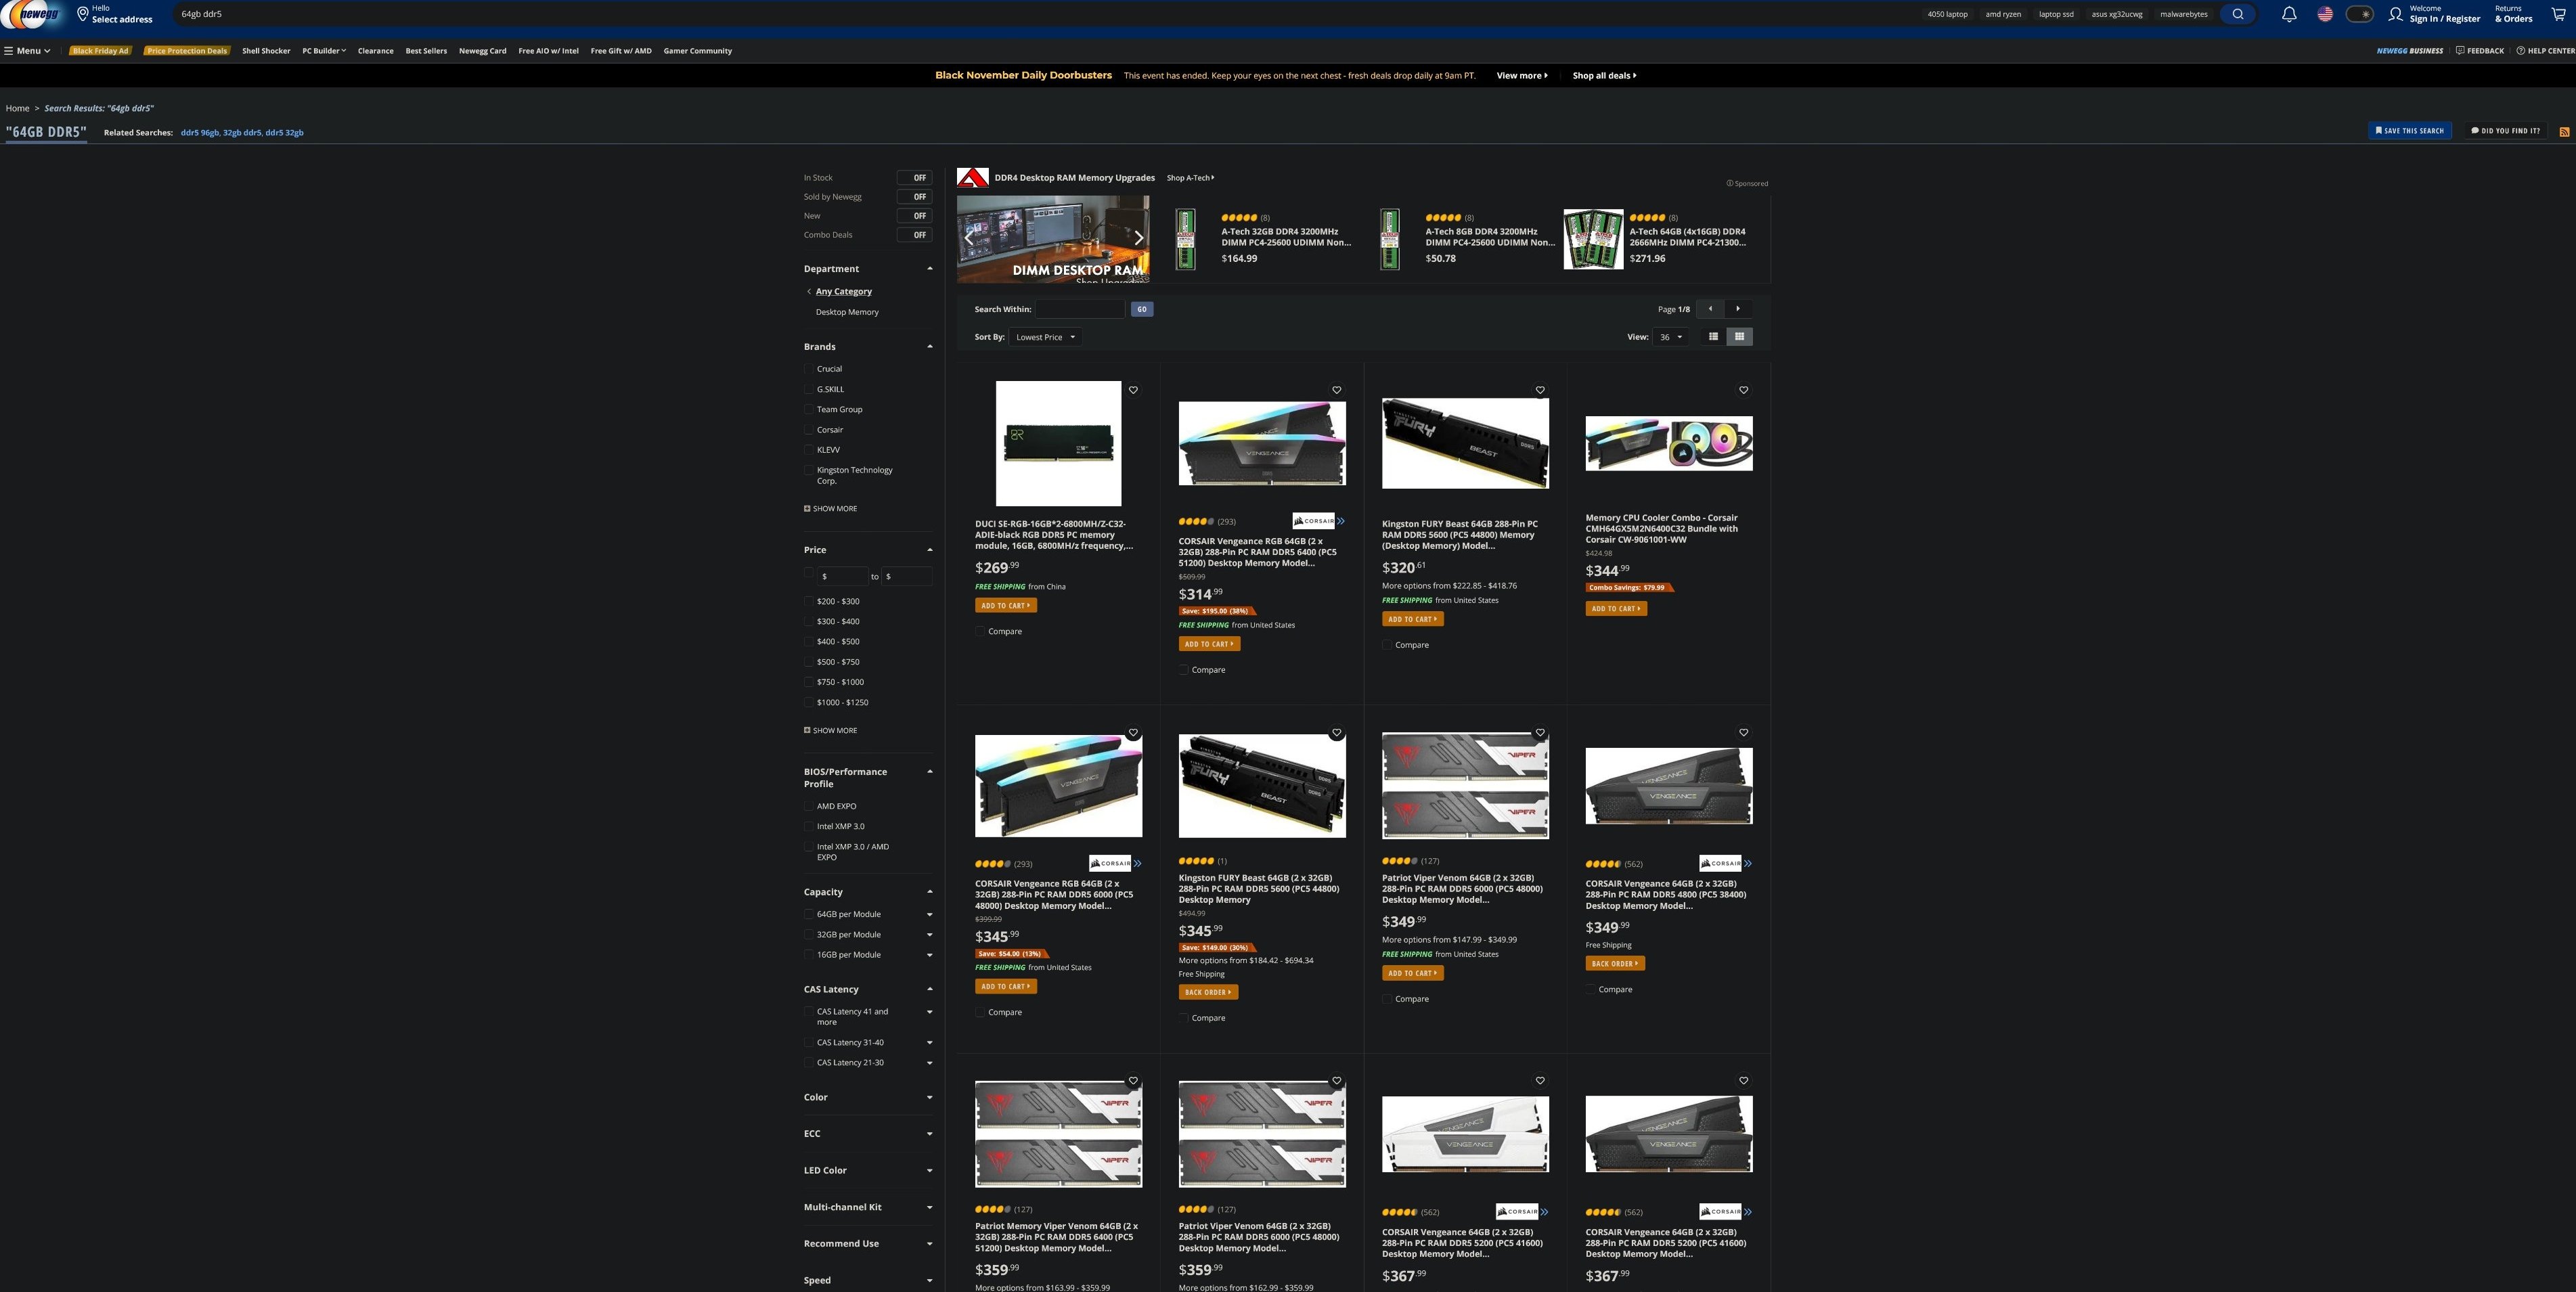Open the shopping cart
The image size is (2576, 1292).
pyautogui.click(x=2558, y=14)
